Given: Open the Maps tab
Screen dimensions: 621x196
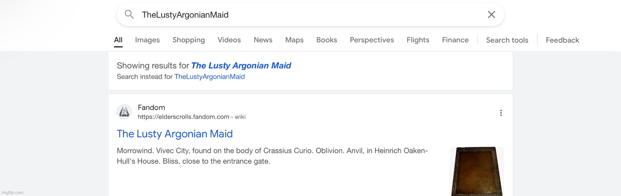Looking at the screenshot, I should tap(294, 40).
